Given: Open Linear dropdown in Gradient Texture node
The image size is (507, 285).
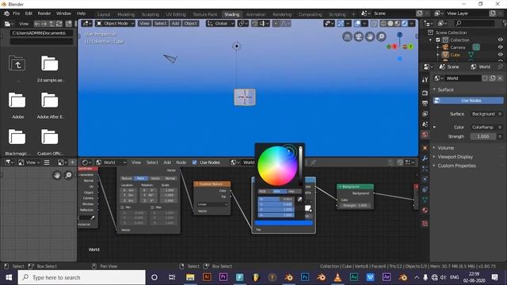Looking at the screenshot, I should (212, 204).
